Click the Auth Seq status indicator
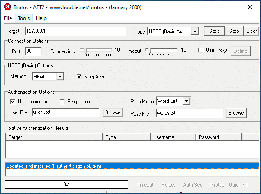 tap(193, 185)
